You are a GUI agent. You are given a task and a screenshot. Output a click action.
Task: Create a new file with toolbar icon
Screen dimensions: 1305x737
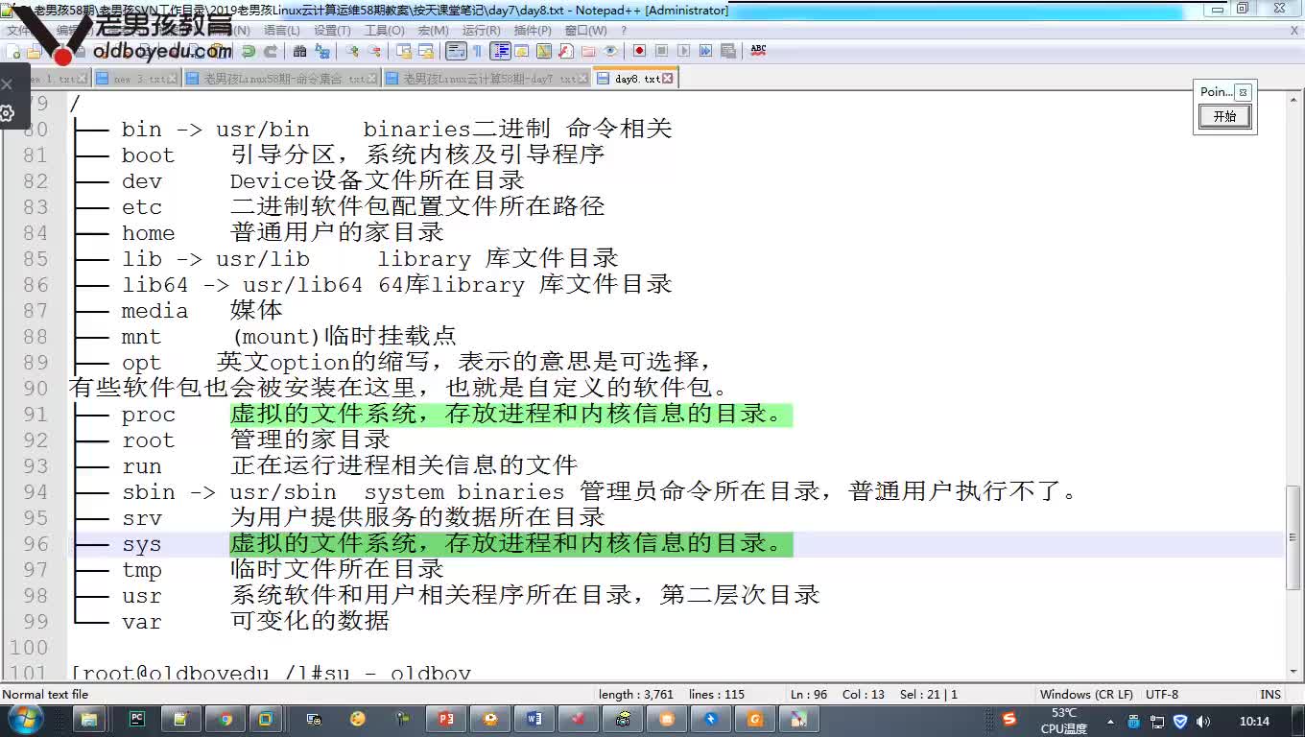[x=14, y=52]
